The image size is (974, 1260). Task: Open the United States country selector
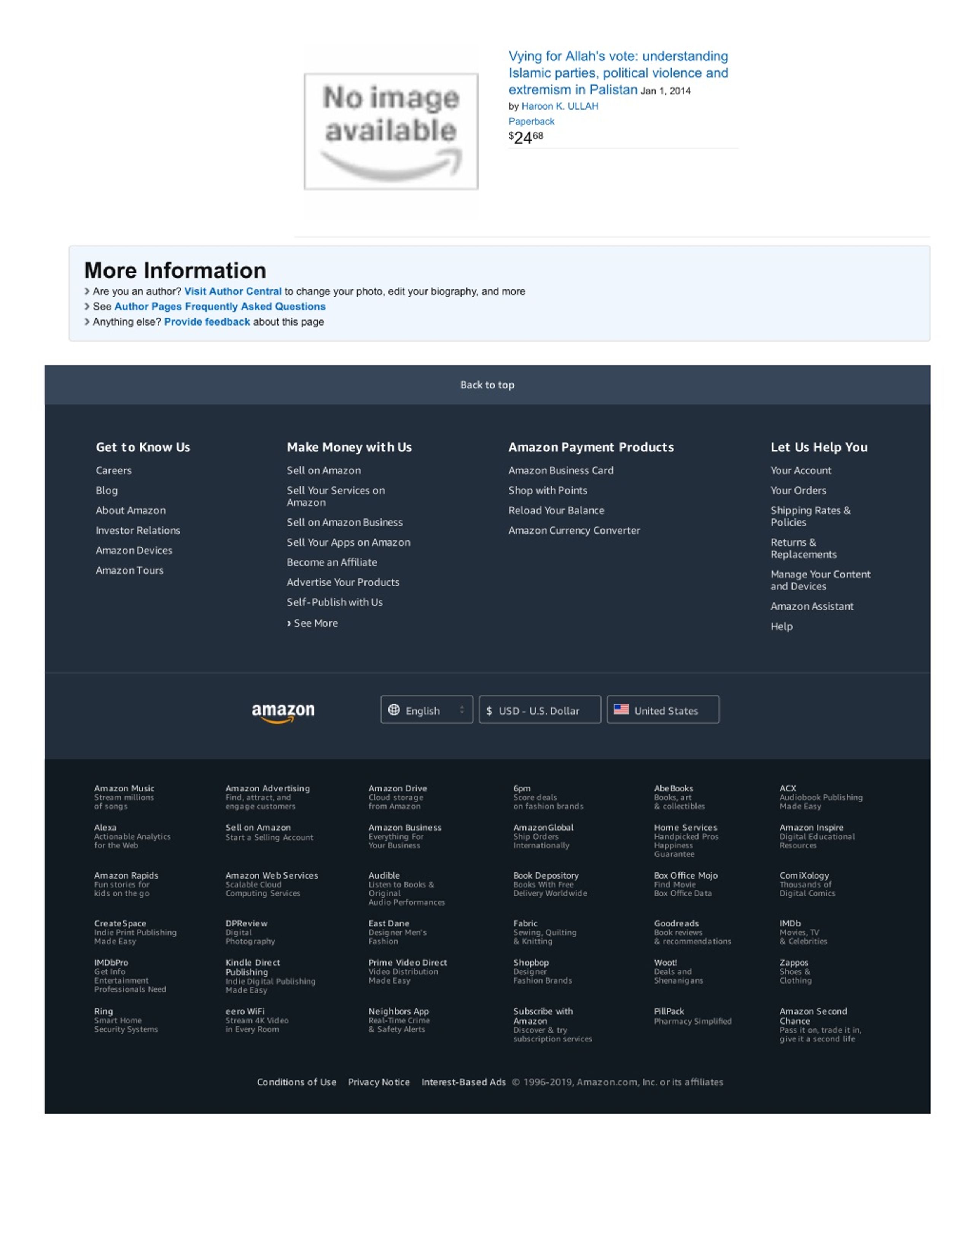point(663,710)
